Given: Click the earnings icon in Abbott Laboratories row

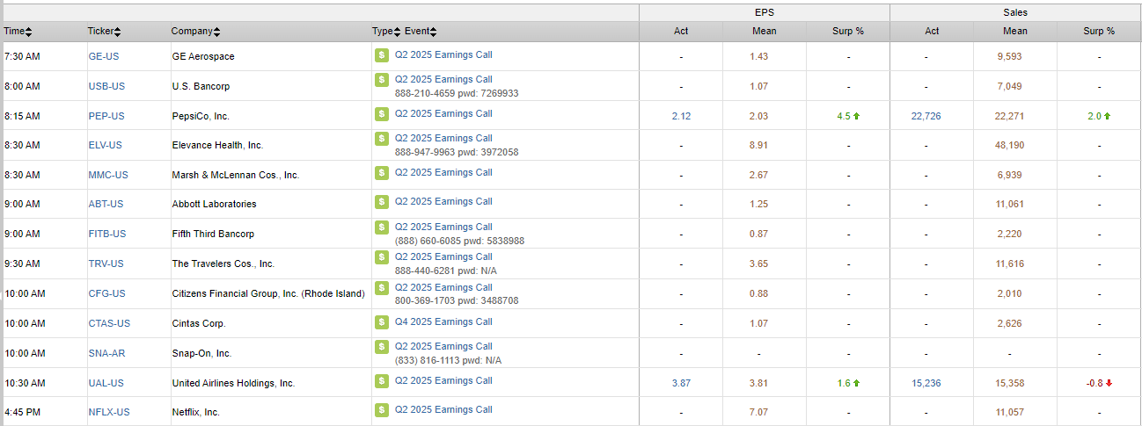Looking at the screenshot, I should coord(381,202).
